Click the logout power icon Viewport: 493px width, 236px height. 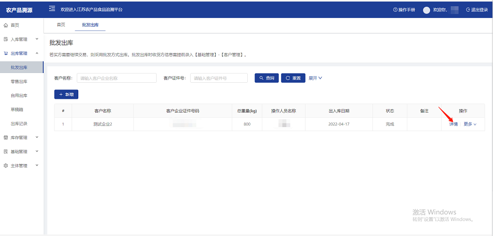point(467,10)
